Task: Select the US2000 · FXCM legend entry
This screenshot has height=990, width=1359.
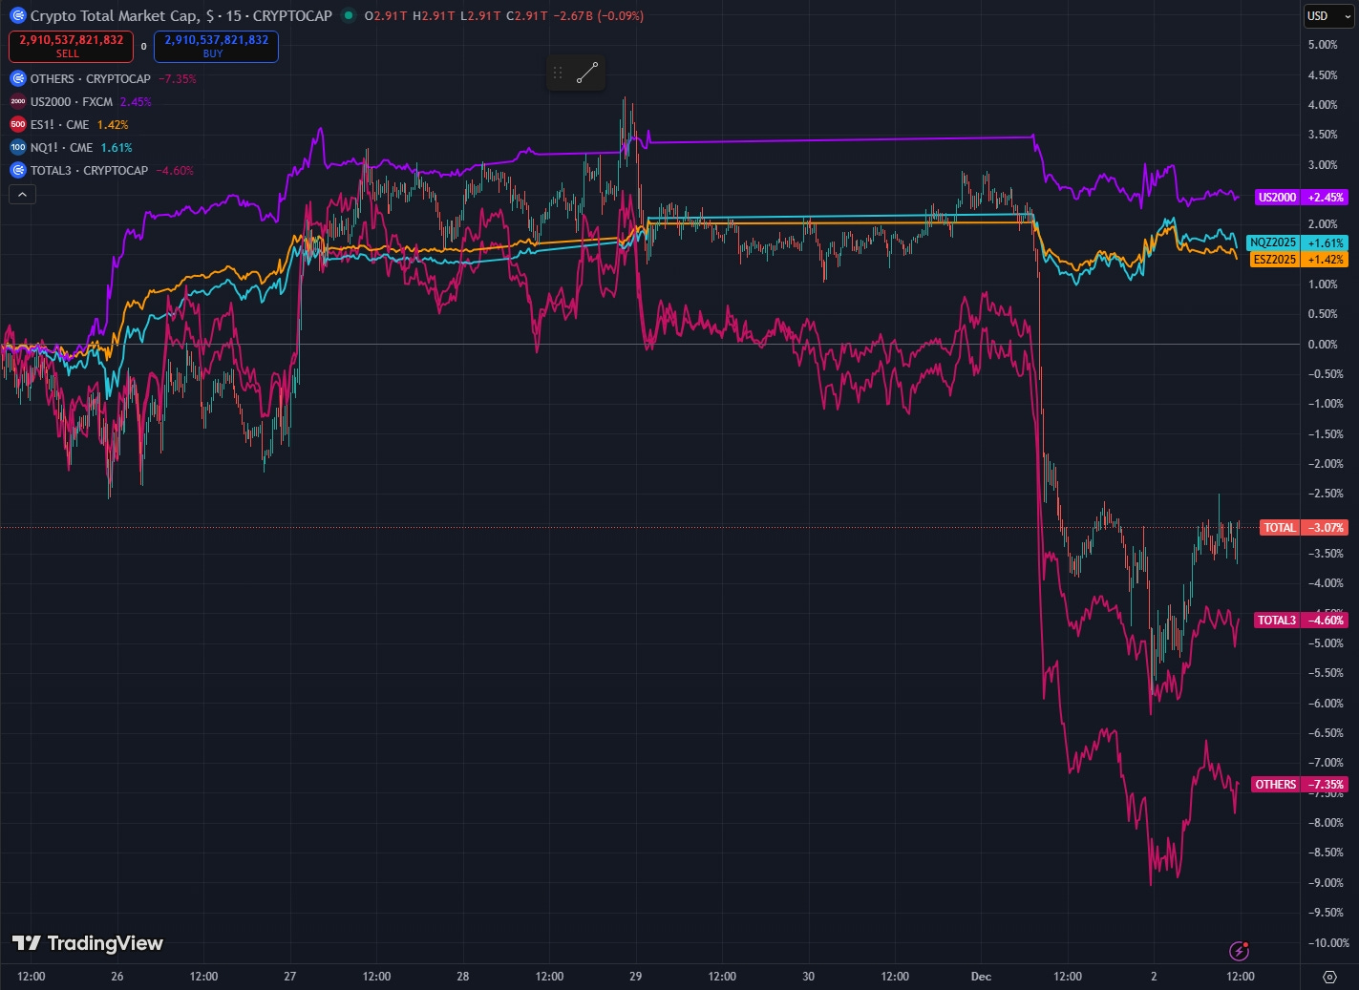Action: (x=72, y=101)
